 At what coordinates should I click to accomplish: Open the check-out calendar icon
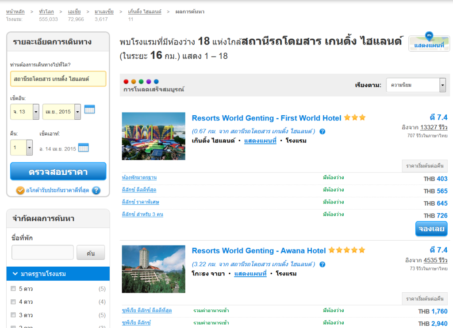[x=84, y=147]
